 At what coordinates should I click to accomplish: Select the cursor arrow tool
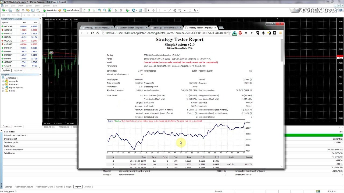(x=148, y=10)
